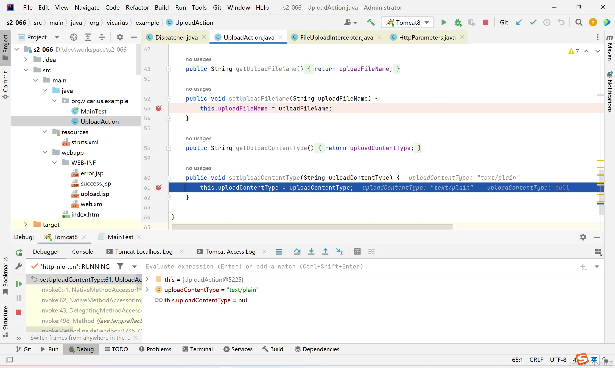
Task: Open the Problems tool window
Action: coord(155,349)
